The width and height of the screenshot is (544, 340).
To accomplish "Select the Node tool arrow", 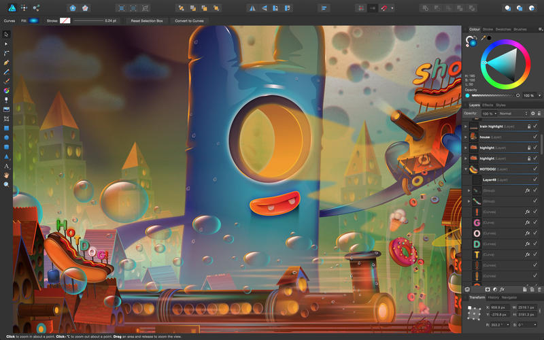I will click(x=6, y=44).
